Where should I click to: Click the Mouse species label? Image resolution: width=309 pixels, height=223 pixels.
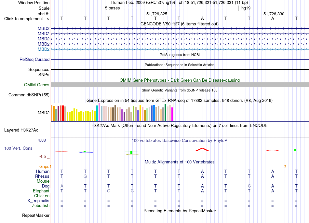click(x=43, y=181)
